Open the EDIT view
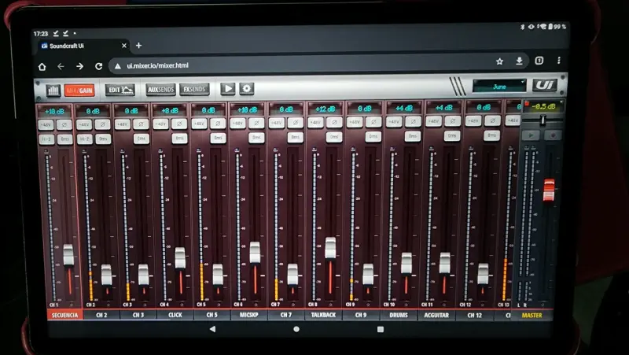629x355 pixels. click(x=120, y=90)
